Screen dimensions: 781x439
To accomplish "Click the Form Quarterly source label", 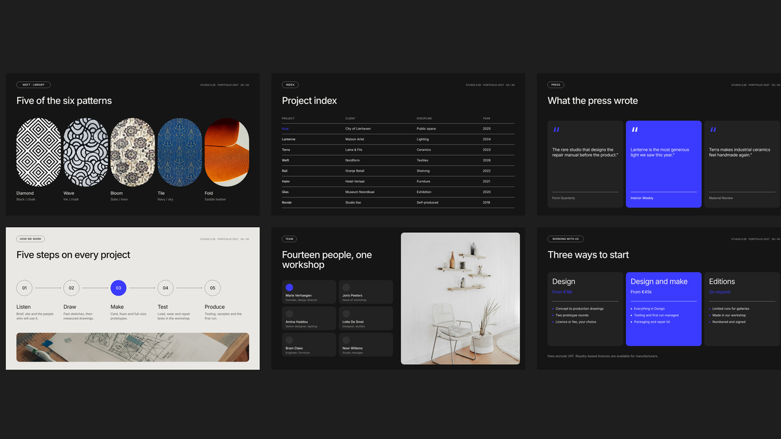I will [564, 198].
